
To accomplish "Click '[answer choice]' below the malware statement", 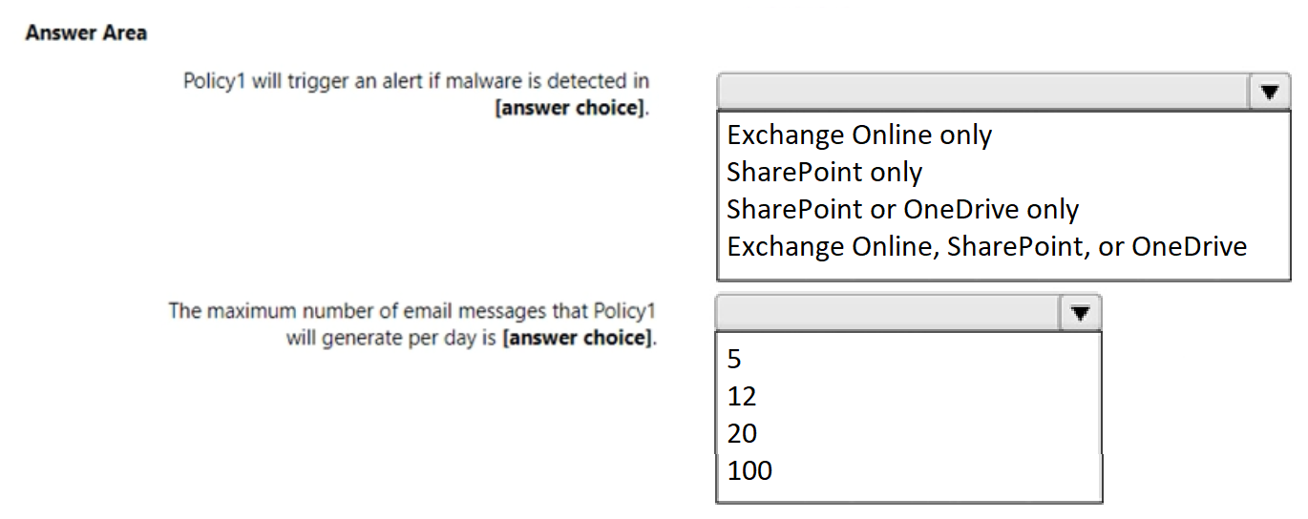I will [570, 107].
